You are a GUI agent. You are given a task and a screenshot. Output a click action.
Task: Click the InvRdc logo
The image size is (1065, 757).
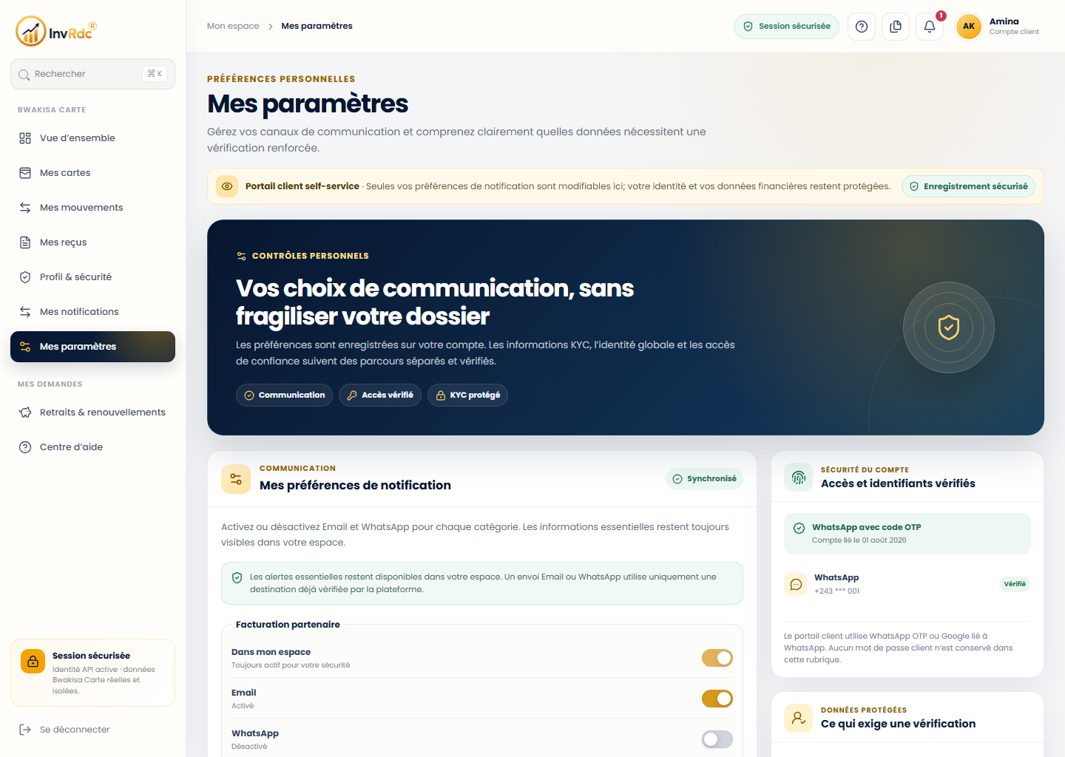tap(56, 31)
